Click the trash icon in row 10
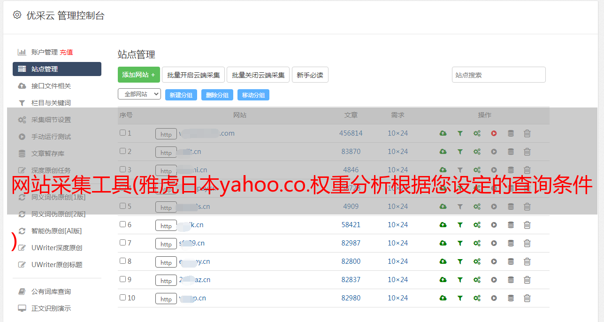604x322 pixels. pyautogui.click(x=527, y=298)
